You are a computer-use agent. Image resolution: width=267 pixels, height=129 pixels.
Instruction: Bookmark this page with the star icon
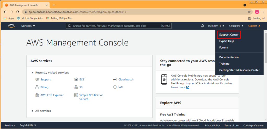tap(249, 12)
